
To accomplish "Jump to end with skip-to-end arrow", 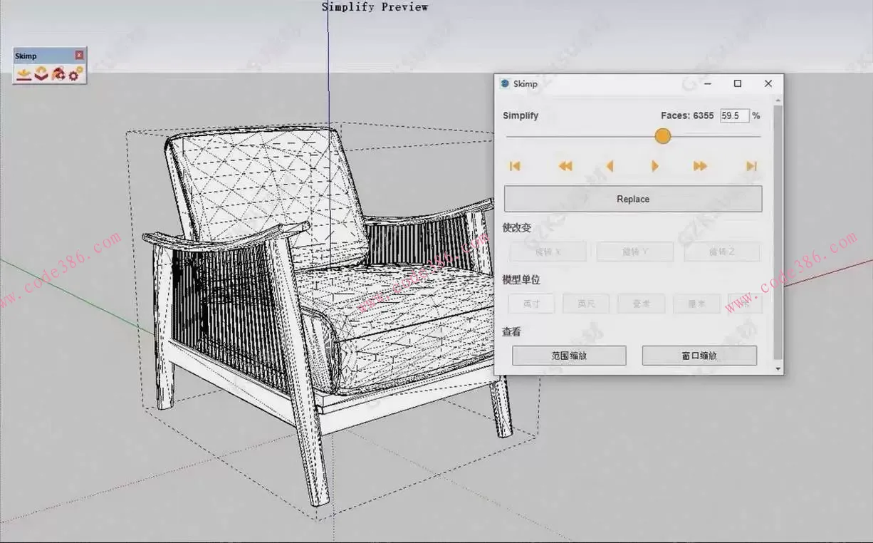I will pyautogui.click(x=751, y=166).
